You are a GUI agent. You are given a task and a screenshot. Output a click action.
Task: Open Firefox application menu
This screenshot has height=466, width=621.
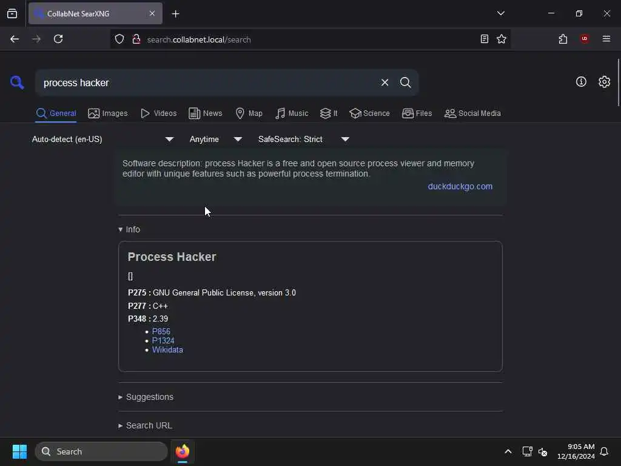point(606,39)
